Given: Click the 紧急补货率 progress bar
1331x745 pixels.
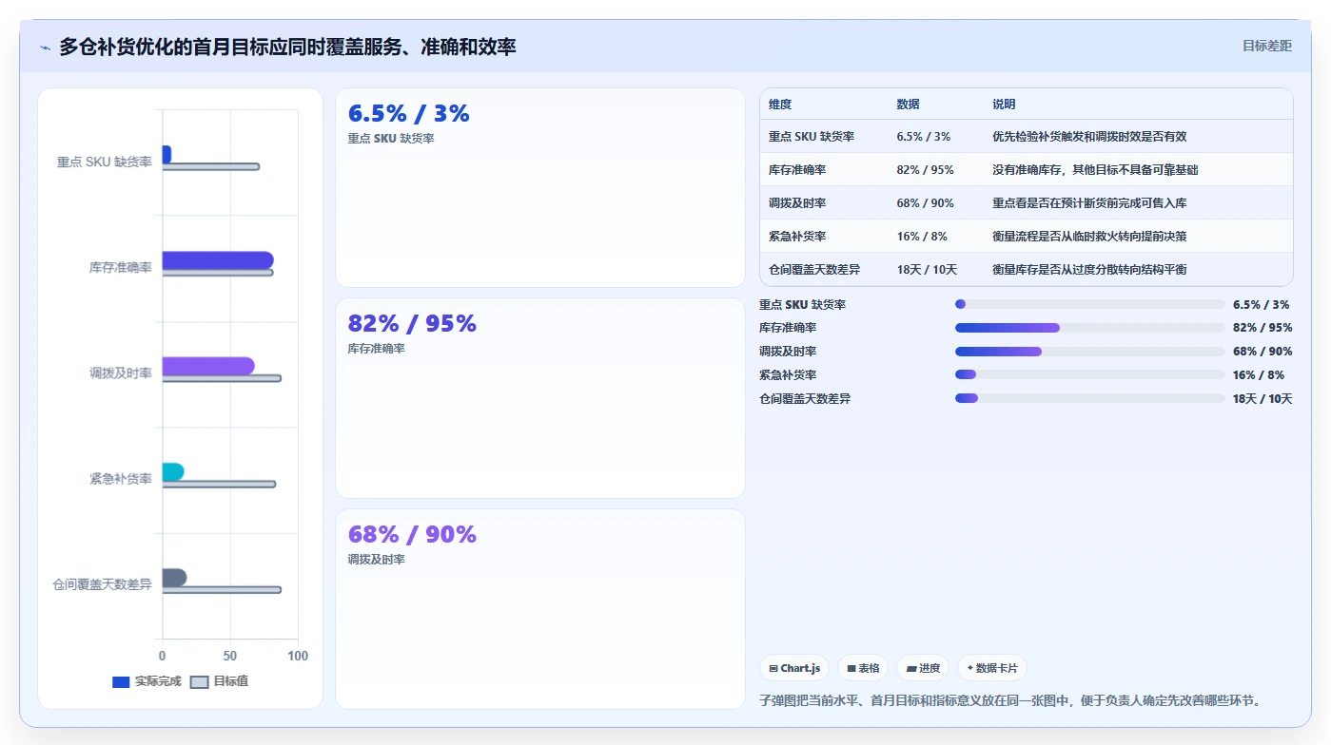Looking at the screenshot, I should (1089, 374).
